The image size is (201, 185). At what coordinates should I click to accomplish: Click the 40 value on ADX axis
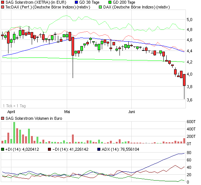pos(189,167)
